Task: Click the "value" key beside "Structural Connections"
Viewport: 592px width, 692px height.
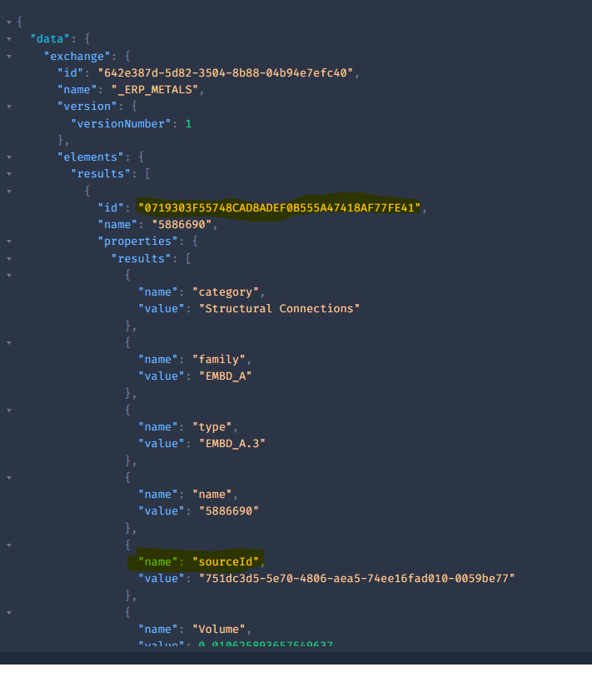Action: (161, 308)
